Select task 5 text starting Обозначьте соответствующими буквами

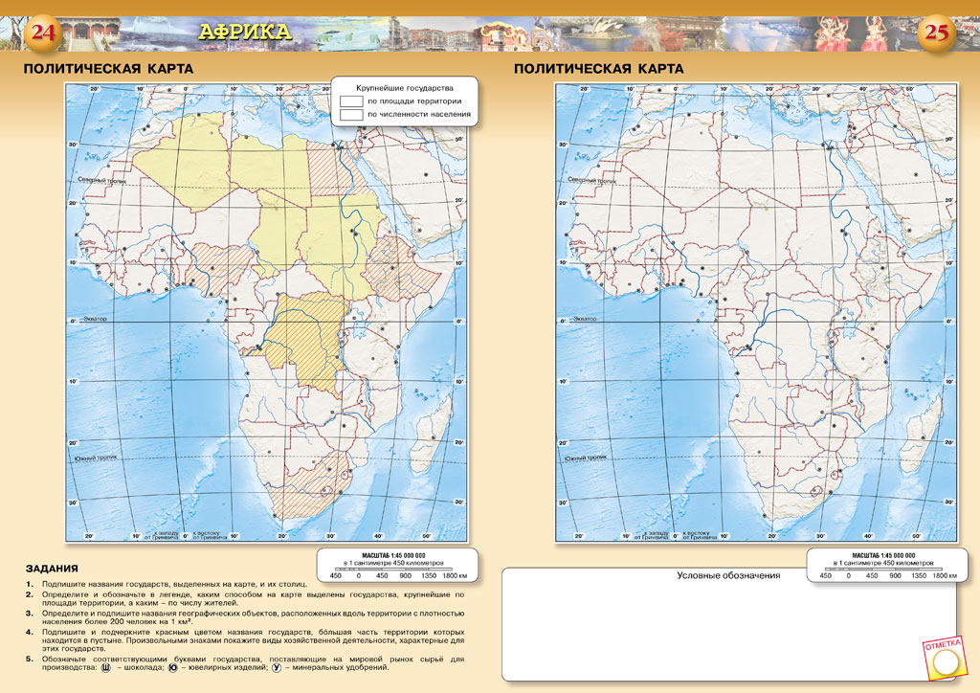click(x=253, y=663)
